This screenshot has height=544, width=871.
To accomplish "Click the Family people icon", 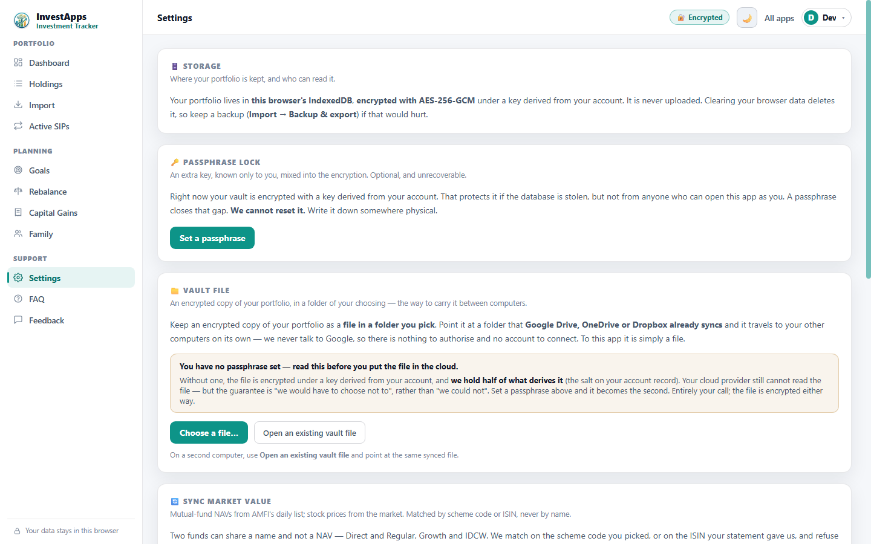I will (x=18, y=233).
